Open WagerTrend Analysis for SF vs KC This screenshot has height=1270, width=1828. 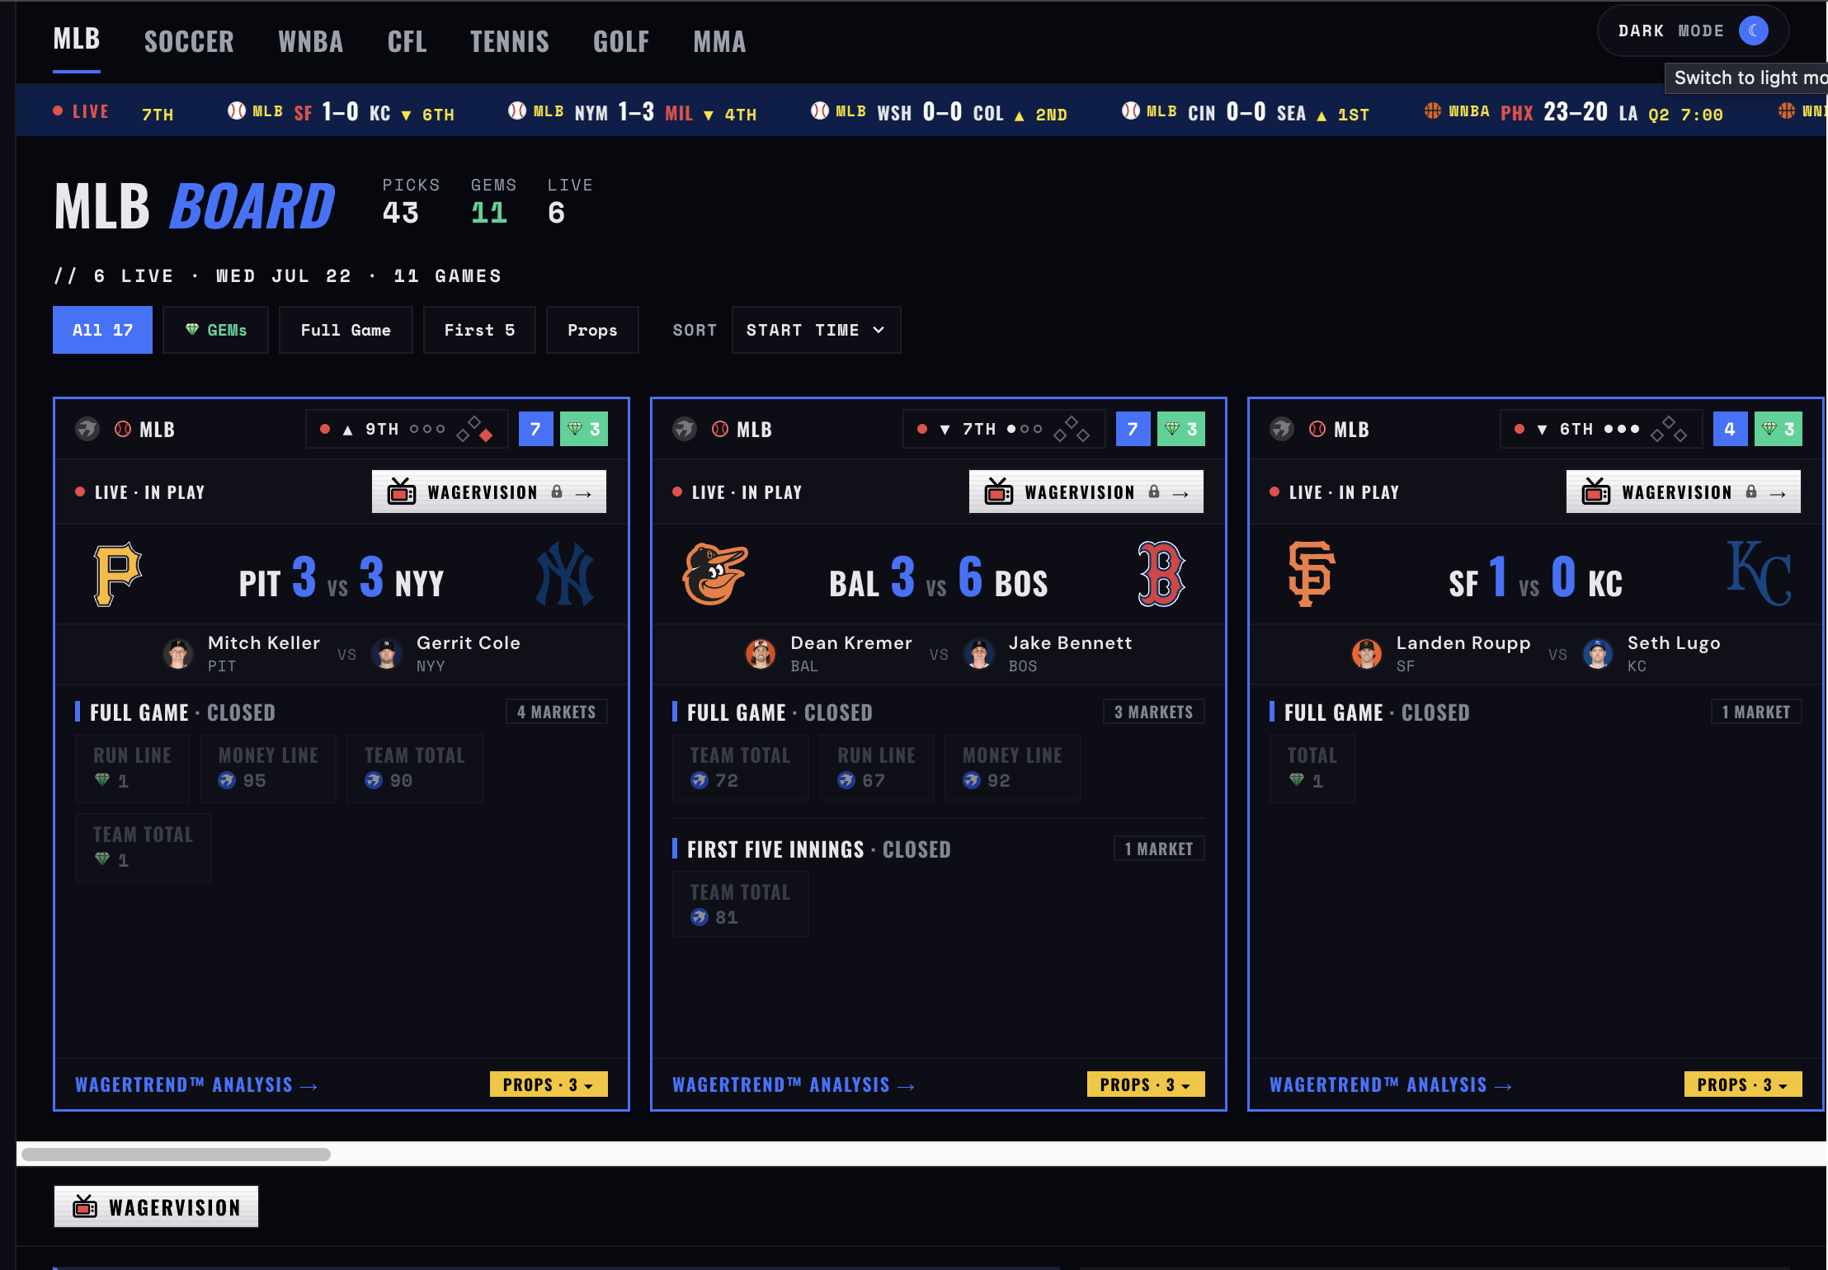(1391, 1085)
